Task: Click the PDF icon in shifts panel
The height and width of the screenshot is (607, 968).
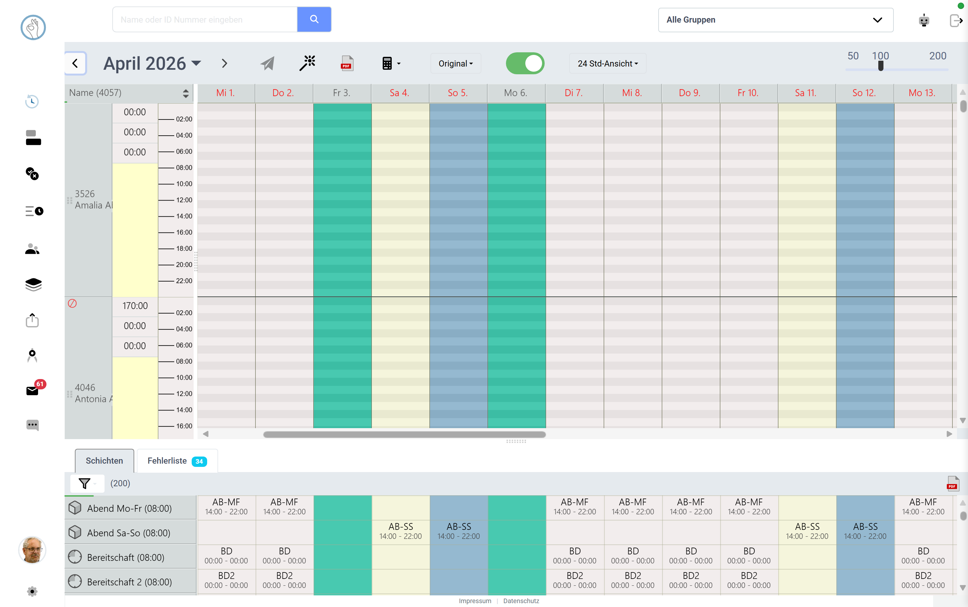Action: pyautogui.click(x=953, y=483)
